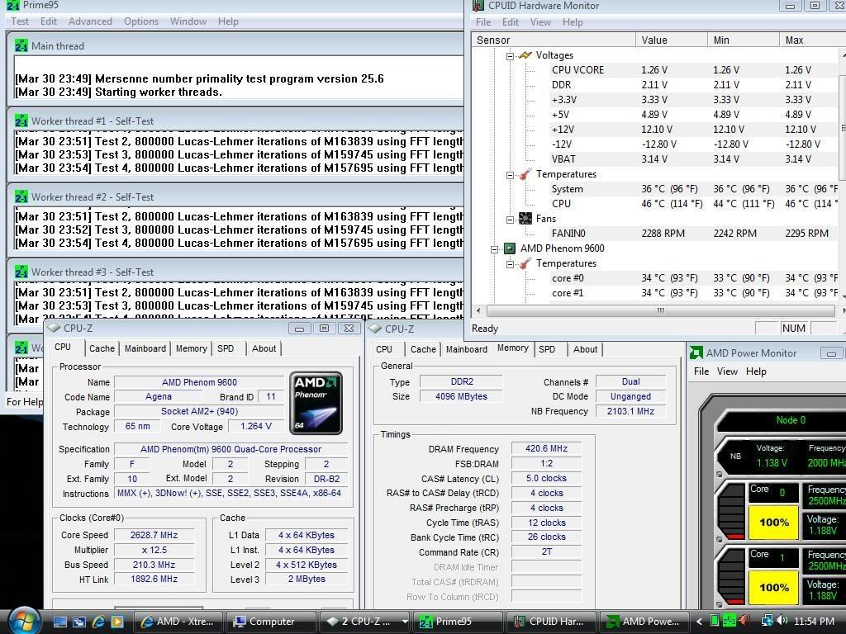Click the Fans icon in sensor tree
Image resolution: width=846 pixels, height=634 pixels.
pos(525,218)
